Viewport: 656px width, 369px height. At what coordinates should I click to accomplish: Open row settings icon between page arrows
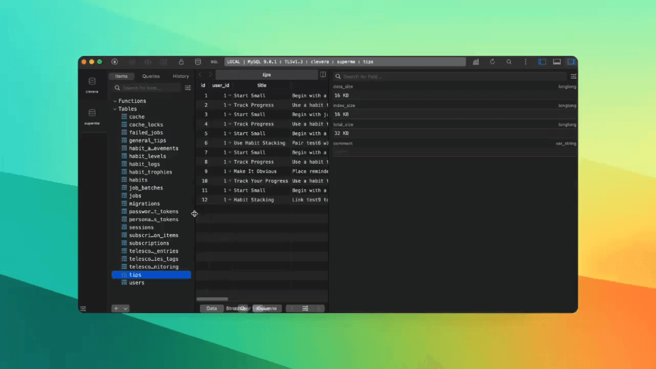click(x=305, y=309)
